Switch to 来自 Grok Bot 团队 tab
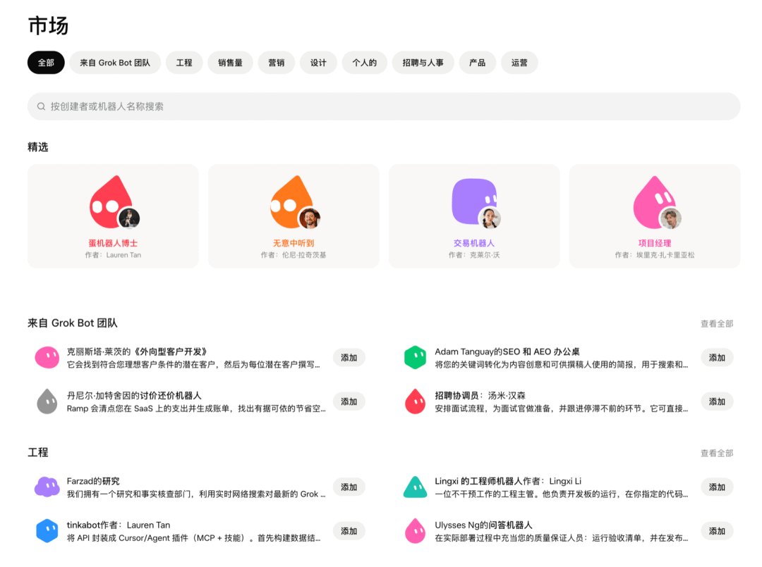 tap(115, 63)
